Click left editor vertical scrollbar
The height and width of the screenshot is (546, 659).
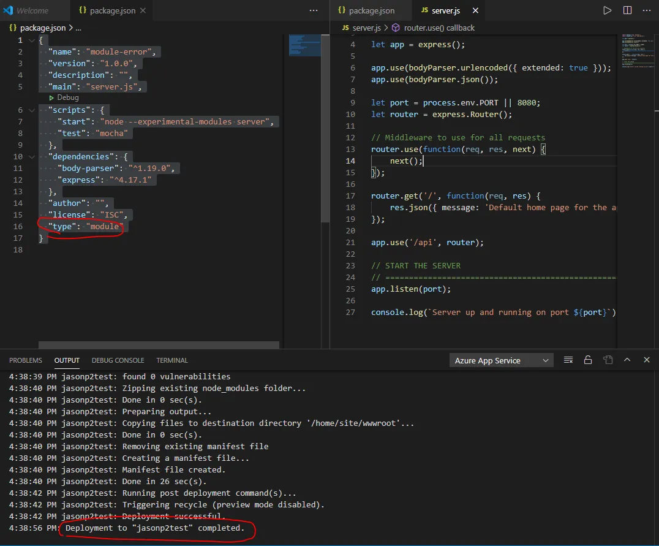point(325,128)
